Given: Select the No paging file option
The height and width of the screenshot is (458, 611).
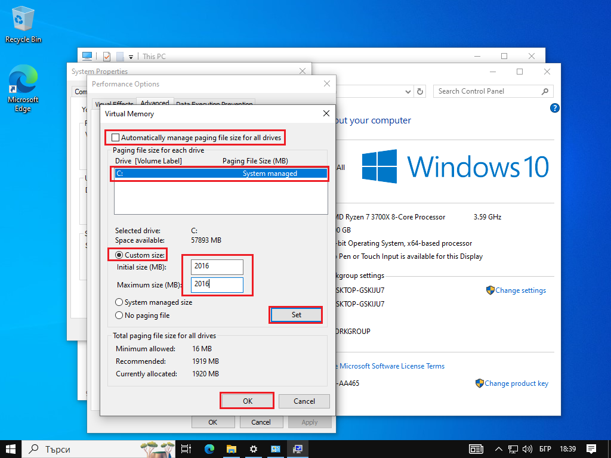Looking at the screenshot, I should (119, 315).
